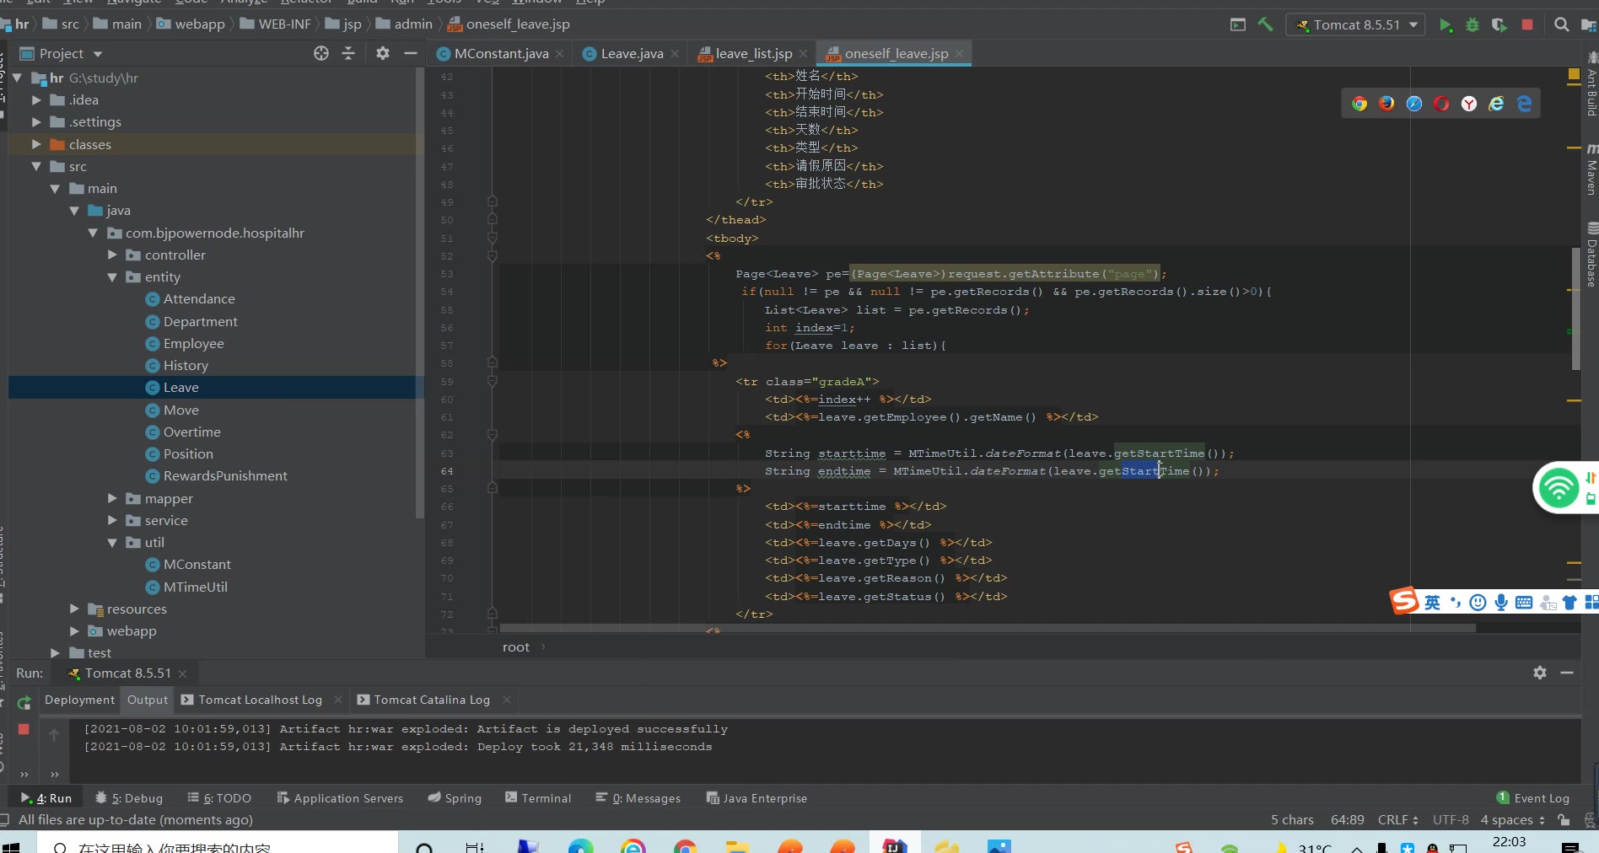Open Project panel settings gear
The image size is (1599, 853).
383,53
